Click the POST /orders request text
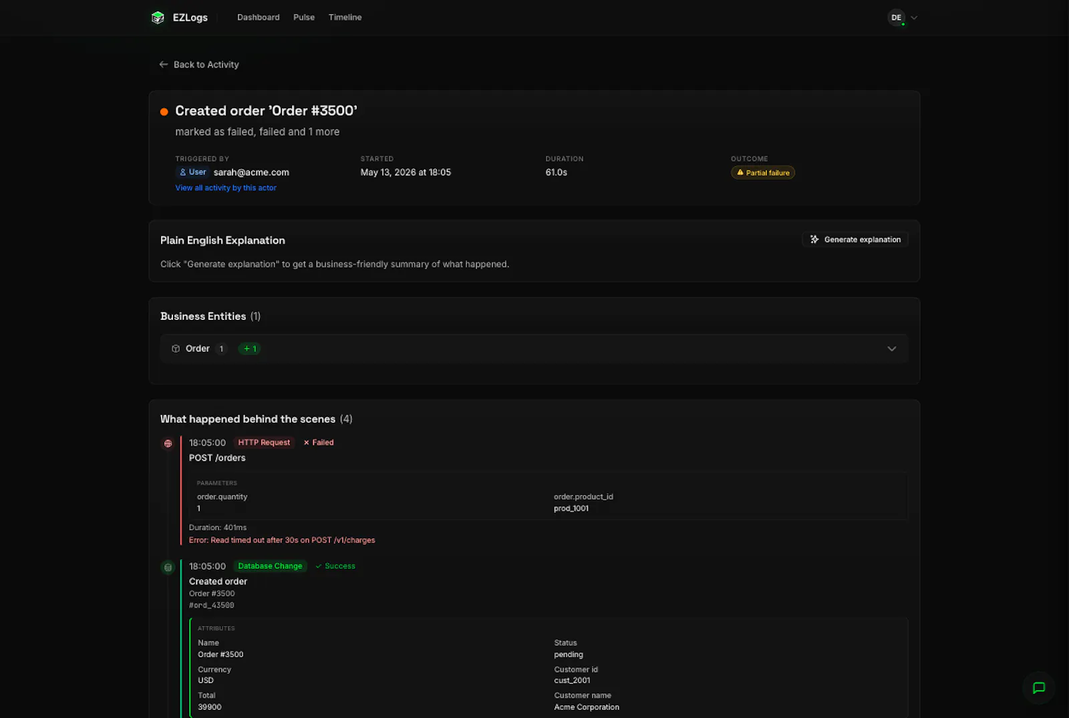Screen dimensions: 1069x718 click(217, 458)
